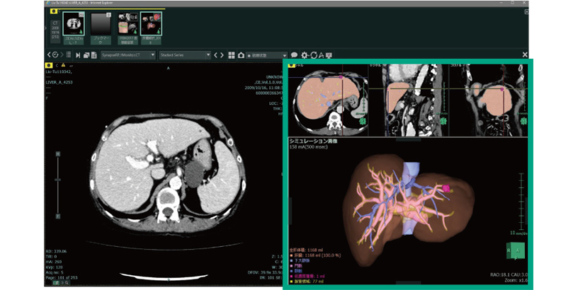Open the liver analysis 3D thumbnail
This screenshot has height=290, width=578.
tap(151, 23)
